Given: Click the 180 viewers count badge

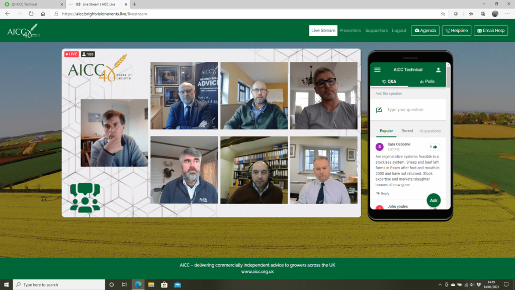Looking at the screenshot, I should coord(88,54).
